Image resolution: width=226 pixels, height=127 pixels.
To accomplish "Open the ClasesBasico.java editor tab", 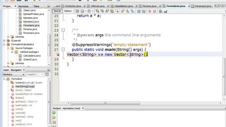I will pos(124,6).
